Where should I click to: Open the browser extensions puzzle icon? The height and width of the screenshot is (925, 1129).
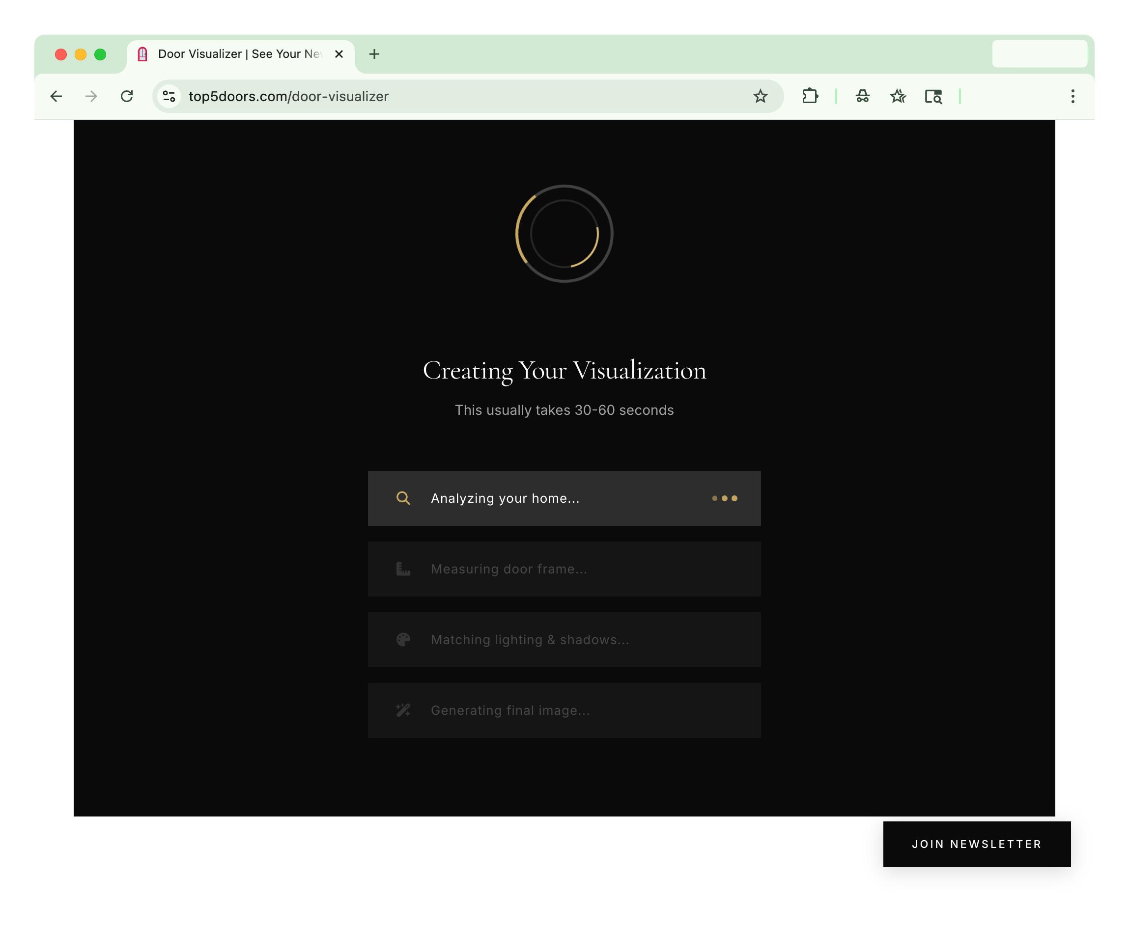[811, 96]
